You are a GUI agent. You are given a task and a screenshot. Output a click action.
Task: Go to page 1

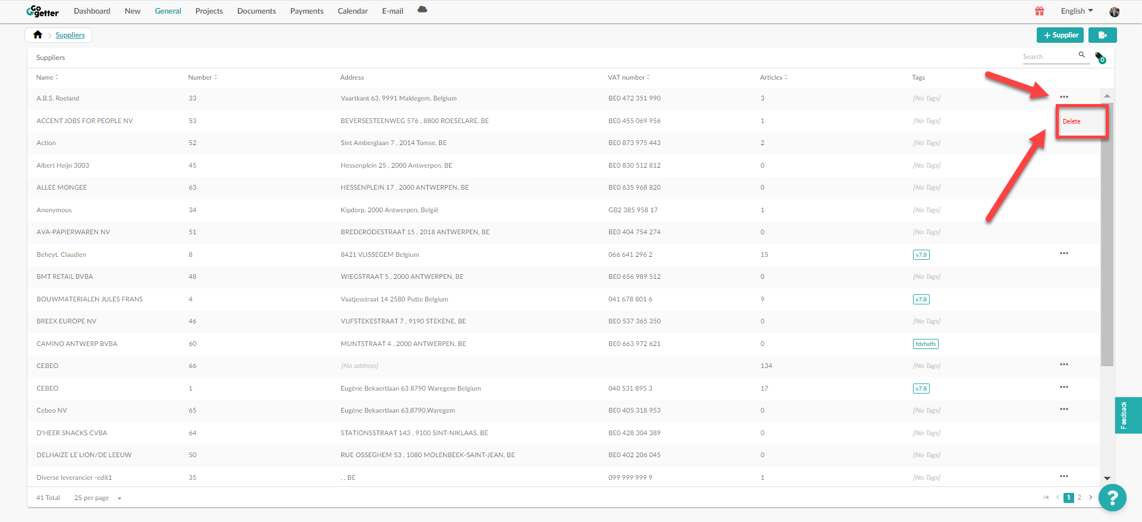point(1069,498)
